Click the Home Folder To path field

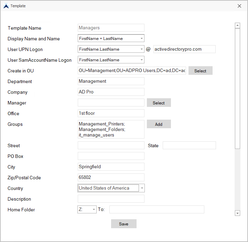pos(157,209)
